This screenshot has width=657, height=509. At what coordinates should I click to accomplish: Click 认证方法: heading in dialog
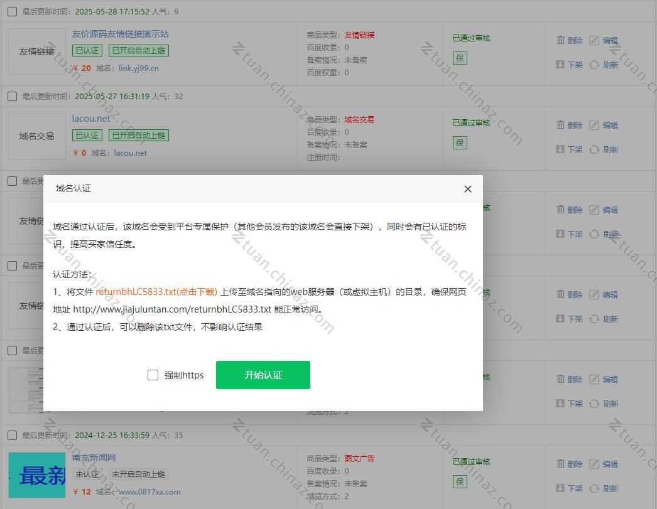(x=72, y=275)
